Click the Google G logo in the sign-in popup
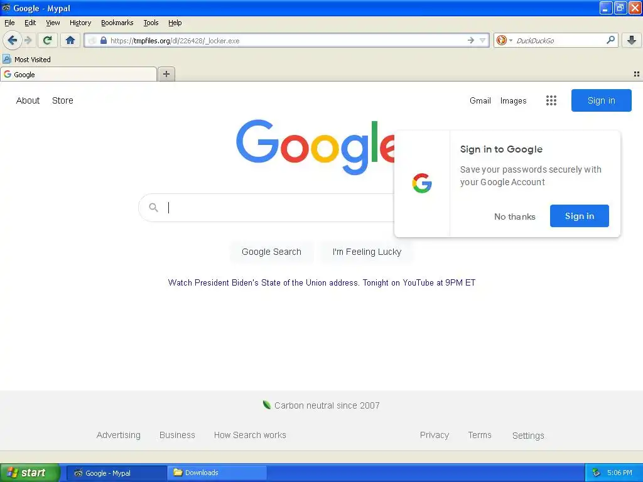 (422, 183)
